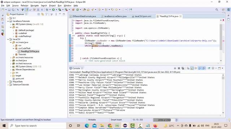Collapse the JavaBasicsTutorials project
Viewport: 231px width, 129px height.
(8, 21)
